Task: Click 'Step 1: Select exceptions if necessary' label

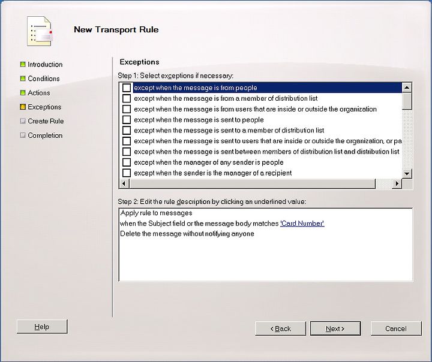Action: (x=175, y=76)
